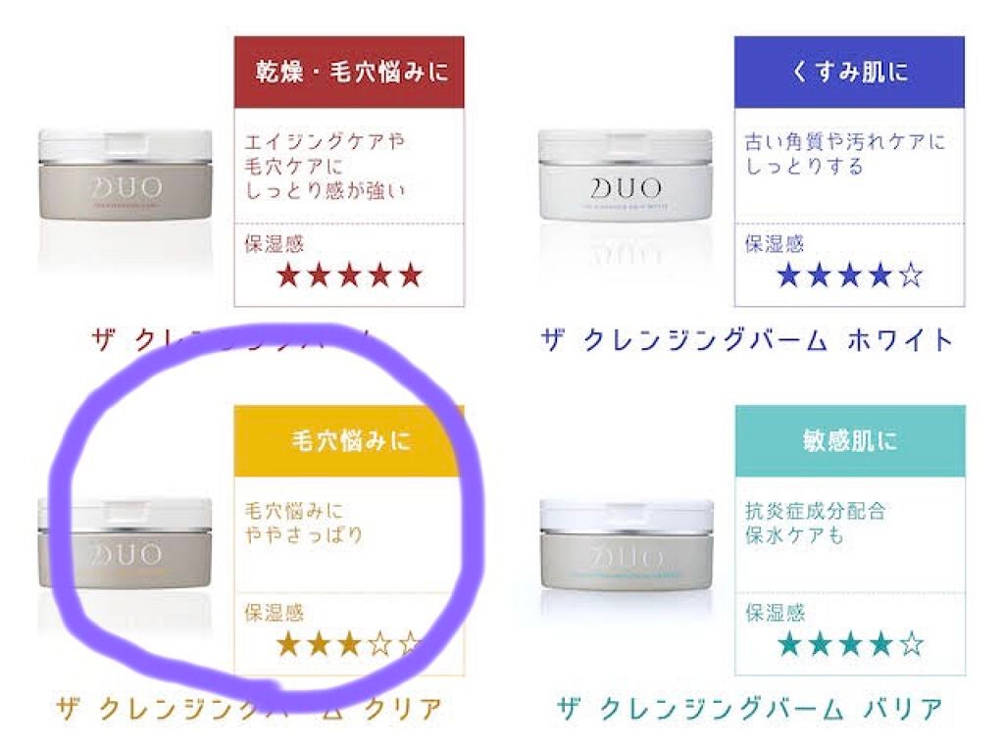Select the yellow 毛穴悩みに header
This screenshot has height=753, width=1004.
point(349,440)
